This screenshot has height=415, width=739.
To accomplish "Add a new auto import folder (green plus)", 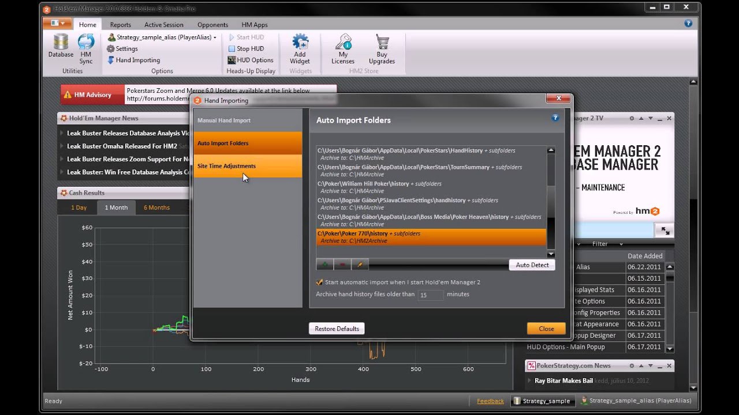I will click(324, 265).
